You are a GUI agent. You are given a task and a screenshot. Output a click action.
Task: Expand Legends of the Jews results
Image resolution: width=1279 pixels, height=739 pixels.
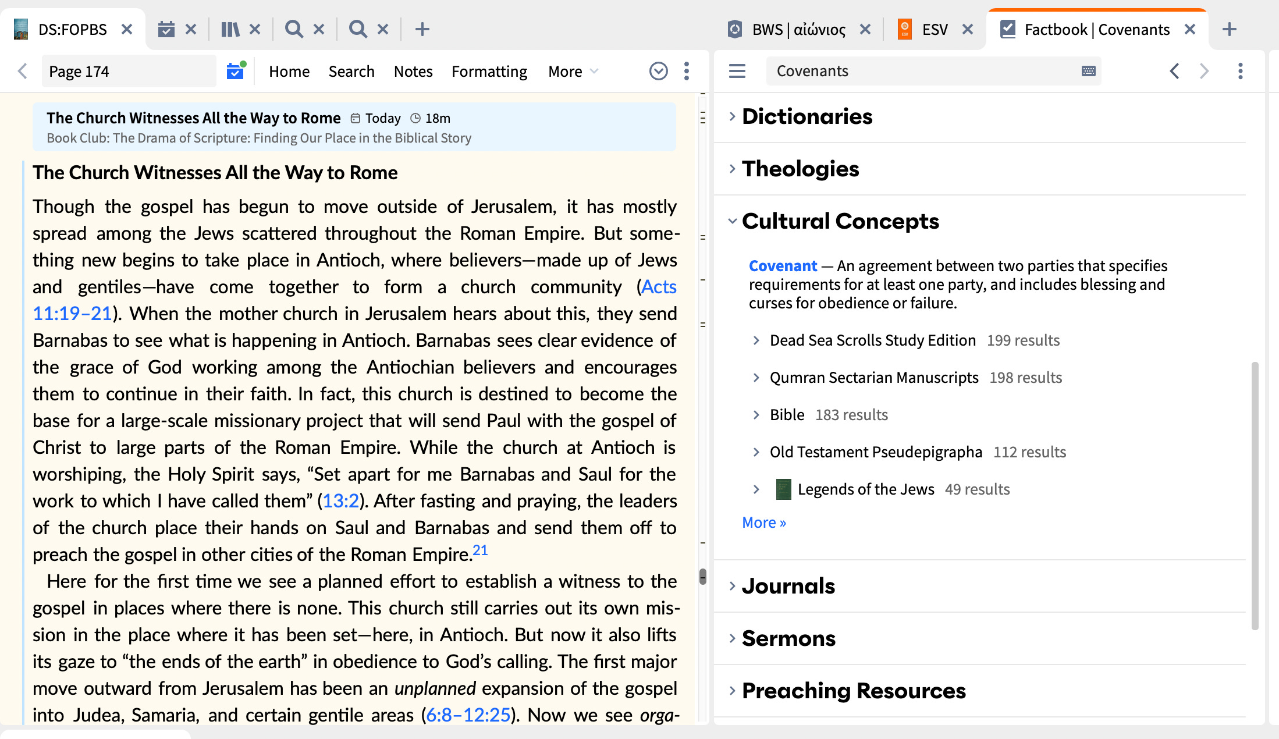[x=756, y=489]
